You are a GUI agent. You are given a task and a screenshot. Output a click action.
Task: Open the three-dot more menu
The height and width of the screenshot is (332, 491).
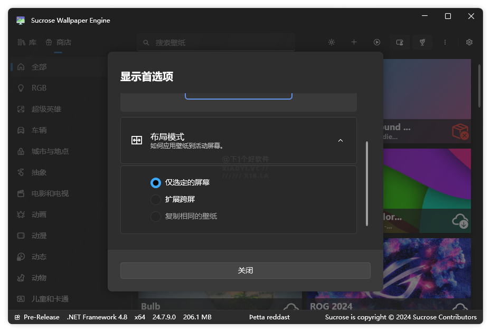click(445, 42)
